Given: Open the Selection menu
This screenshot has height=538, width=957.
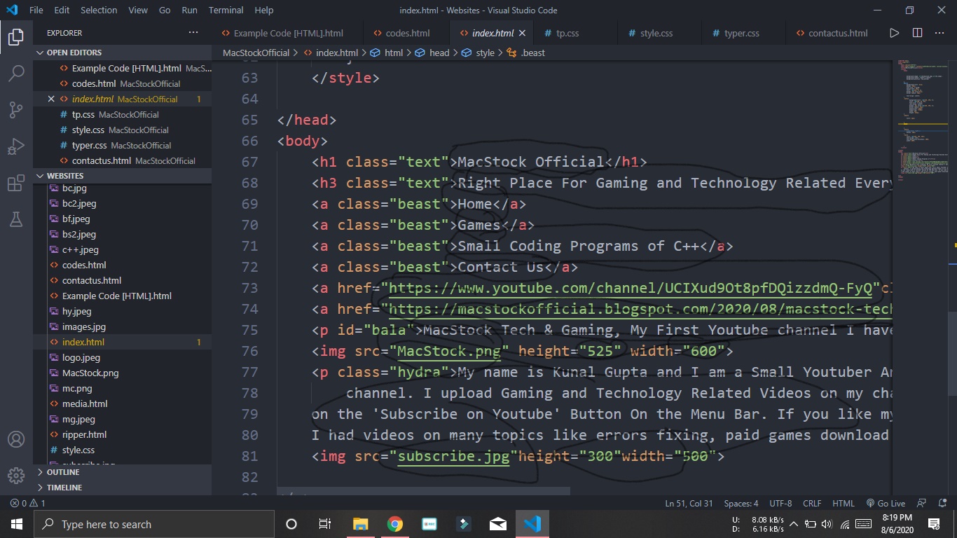Looking at the screenshot, I should coord(99,11).
